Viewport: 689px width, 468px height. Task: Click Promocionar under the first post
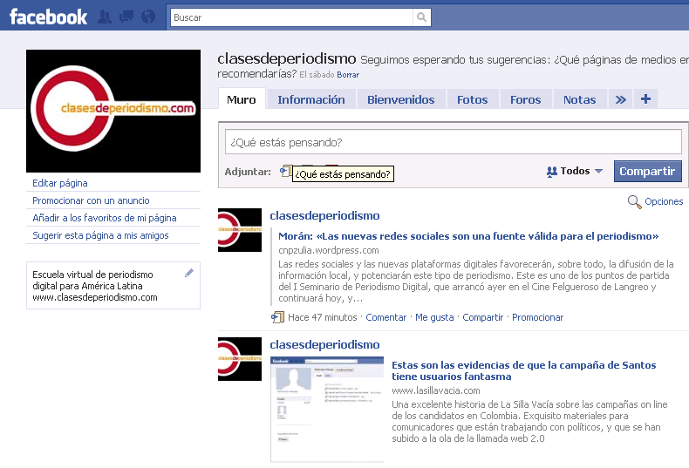(x=538, y=317)
